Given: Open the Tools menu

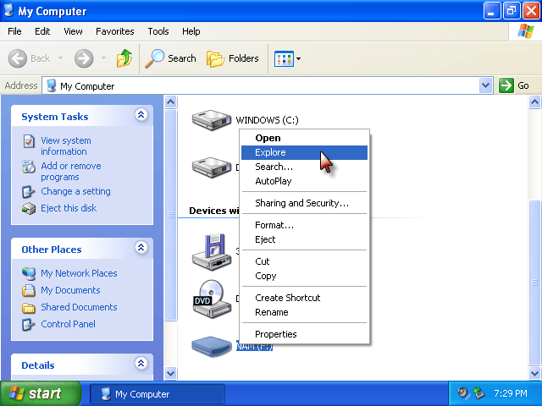Looking at the screenshot, I should click(x=158, y=31).
